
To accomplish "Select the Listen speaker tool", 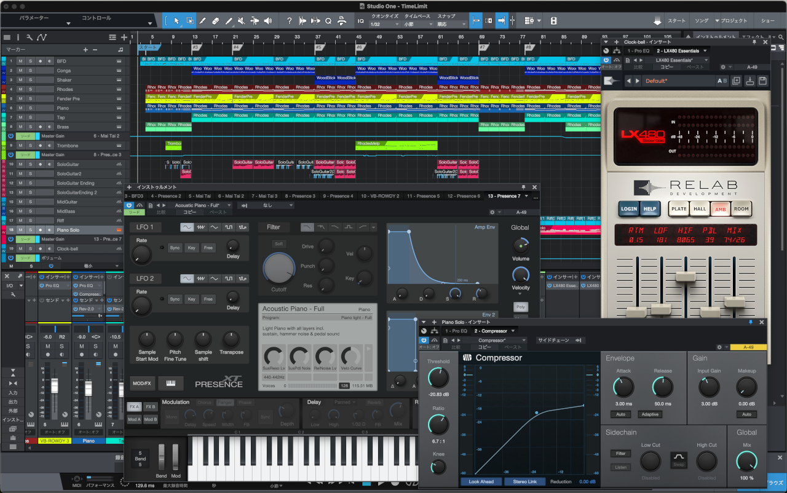I will pos(268,21).
